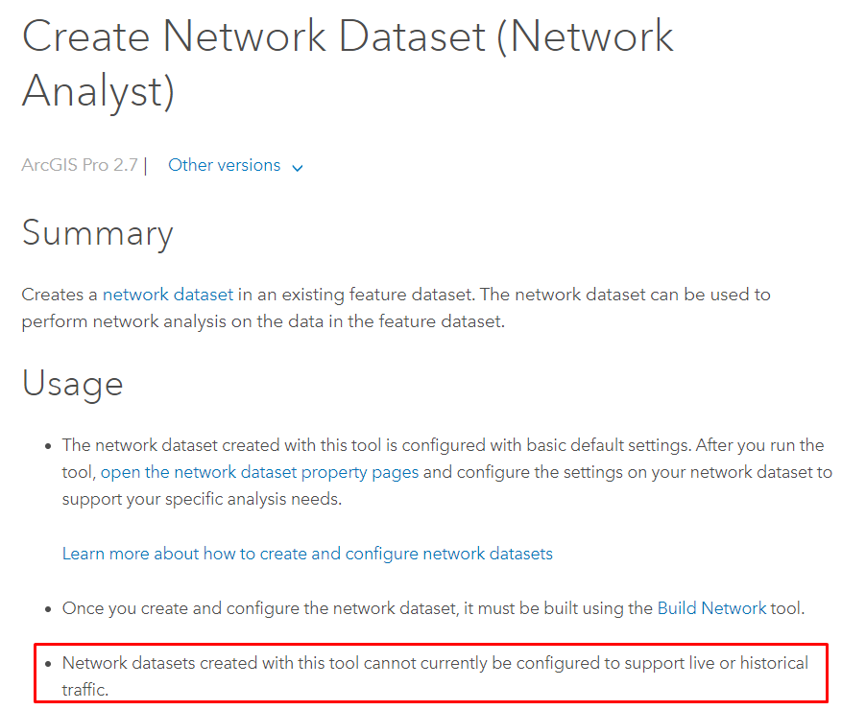
Task: Select the Usage section heading
Action: pyautogui.click(x=72, y=384)
